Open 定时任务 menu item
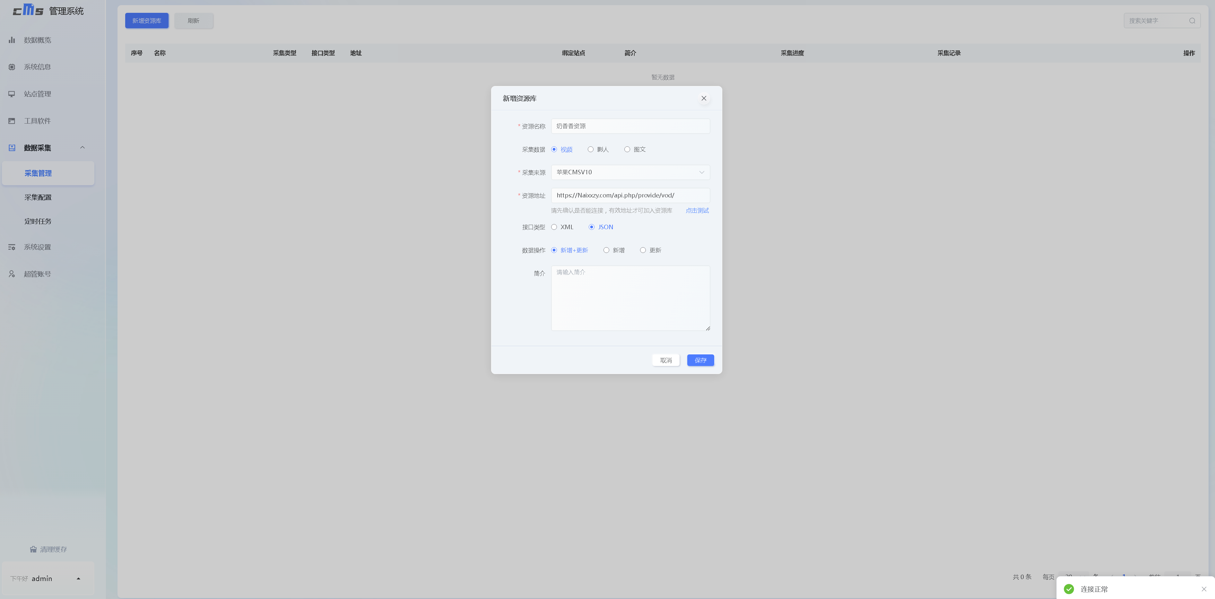 (38, 221)
